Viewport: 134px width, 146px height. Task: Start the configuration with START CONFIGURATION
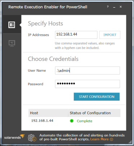coord(97,96)
